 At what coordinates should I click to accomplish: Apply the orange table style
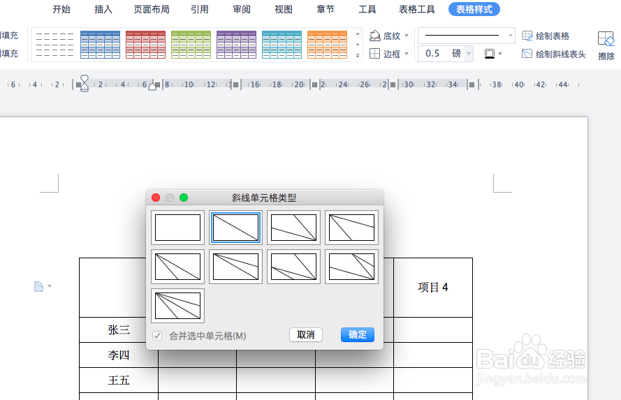(328, 45)
